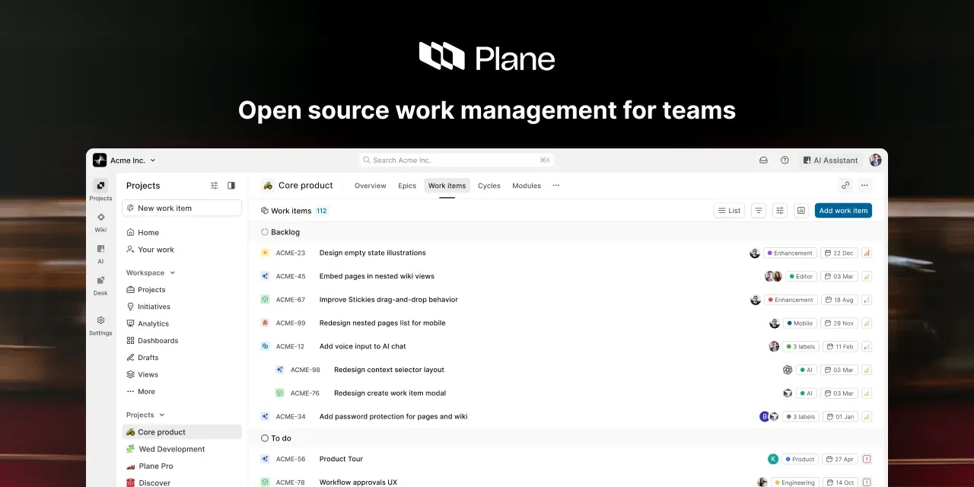Open work item 'Design empty state illustrations'
The width and height of the screenshot is (974, 487).
tap(372, 253)
